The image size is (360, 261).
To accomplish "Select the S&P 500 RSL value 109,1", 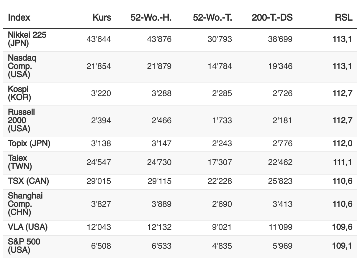I will click(342, 246).
